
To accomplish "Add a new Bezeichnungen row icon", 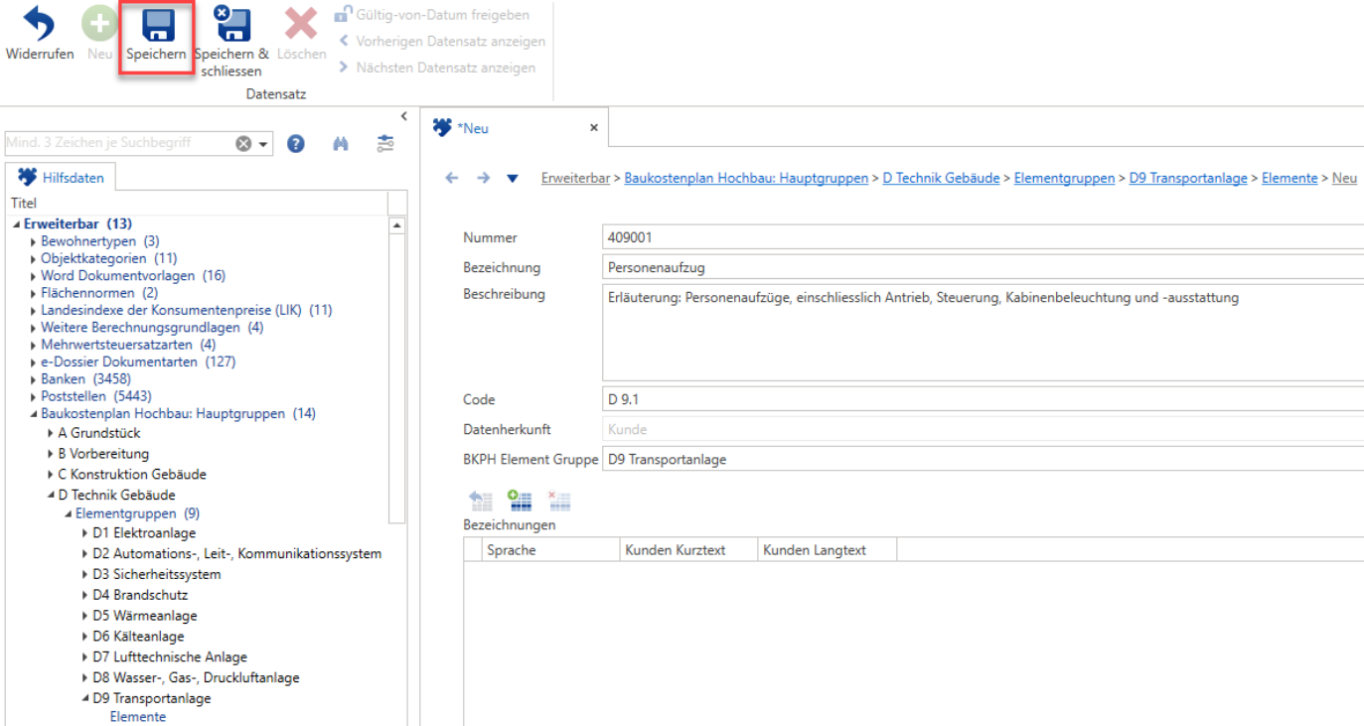I will pos(520,500).
